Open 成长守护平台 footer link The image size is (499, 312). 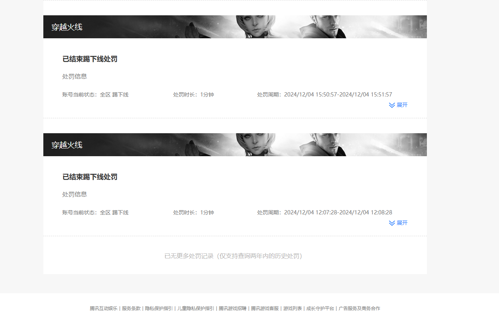[320, 308]
